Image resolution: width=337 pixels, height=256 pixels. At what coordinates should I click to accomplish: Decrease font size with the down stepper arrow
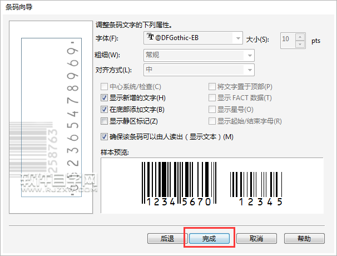[300, 45]
